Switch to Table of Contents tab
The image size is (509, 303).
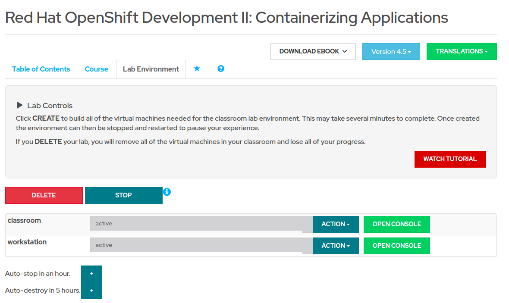(x=41, y=69)
